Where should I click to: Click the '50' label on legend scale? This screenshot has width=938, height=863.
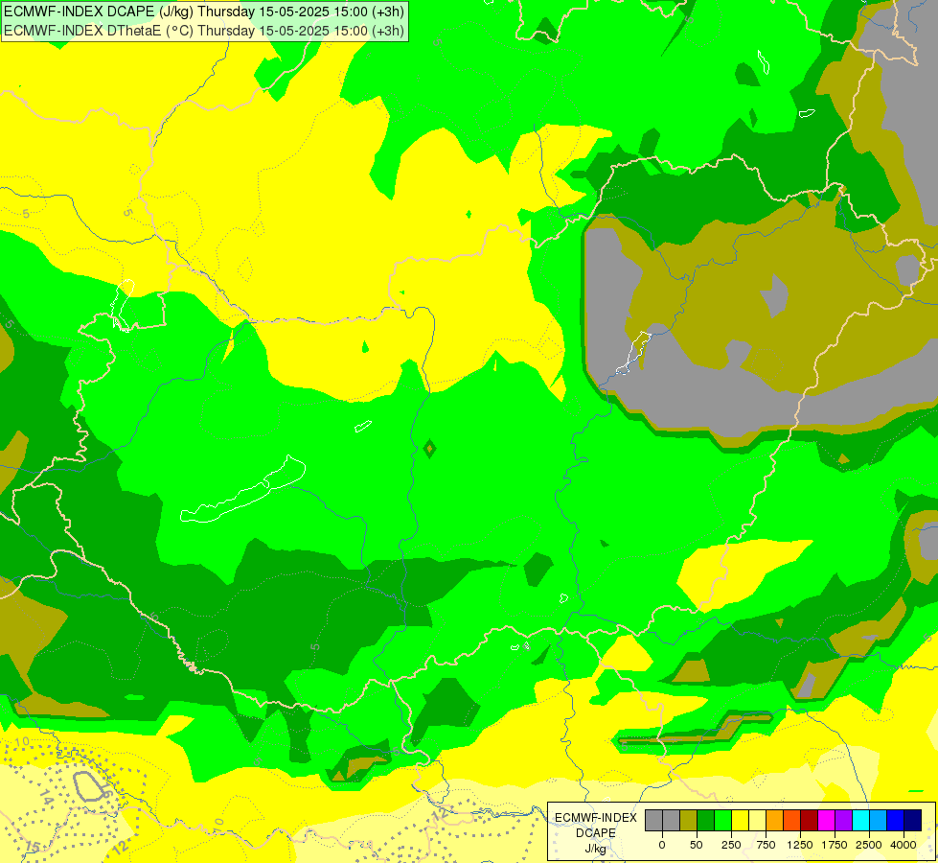(697, 845)
